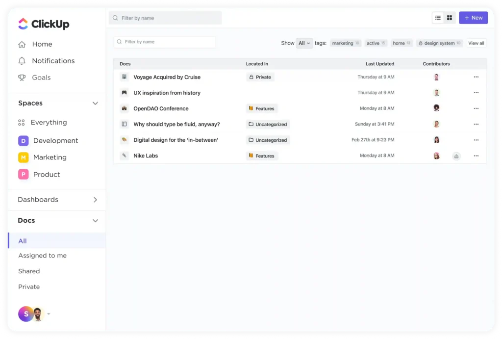The height and width of the screenshot is (339, 502).
Task: Open the account dropdown caret beside avatars
Action: click(49, 314)
